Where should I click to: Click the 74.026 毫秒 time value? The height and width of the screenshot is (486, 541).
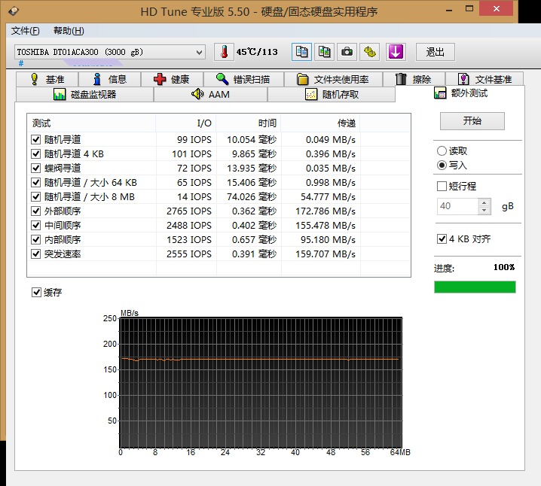point(252,196)
